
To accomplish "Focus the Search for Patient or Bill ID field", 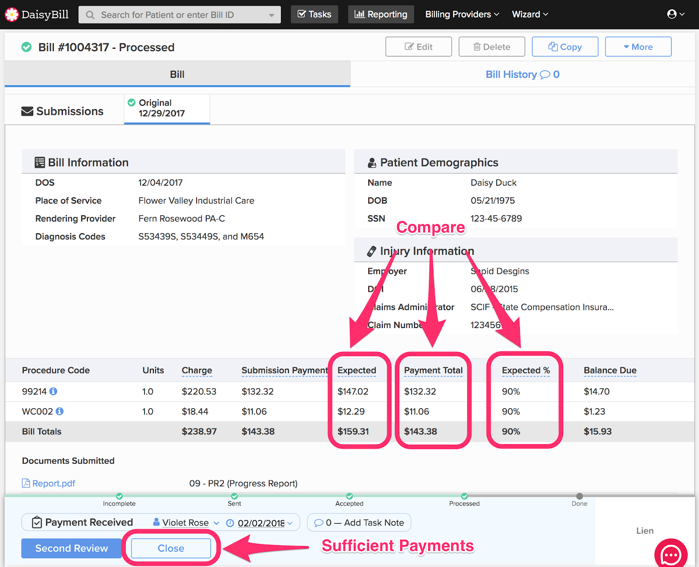I will 180,15.
